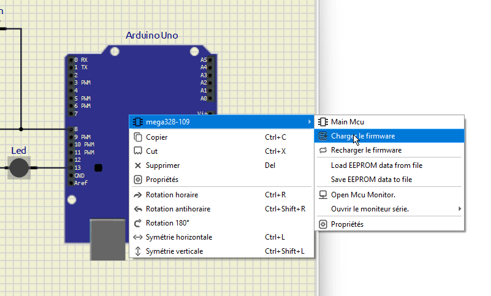Image resolution: width=491 pixels, height=296 pixels.
Task: Click the Ctrl+C shortcut label
Action: [x=276, y=137]
